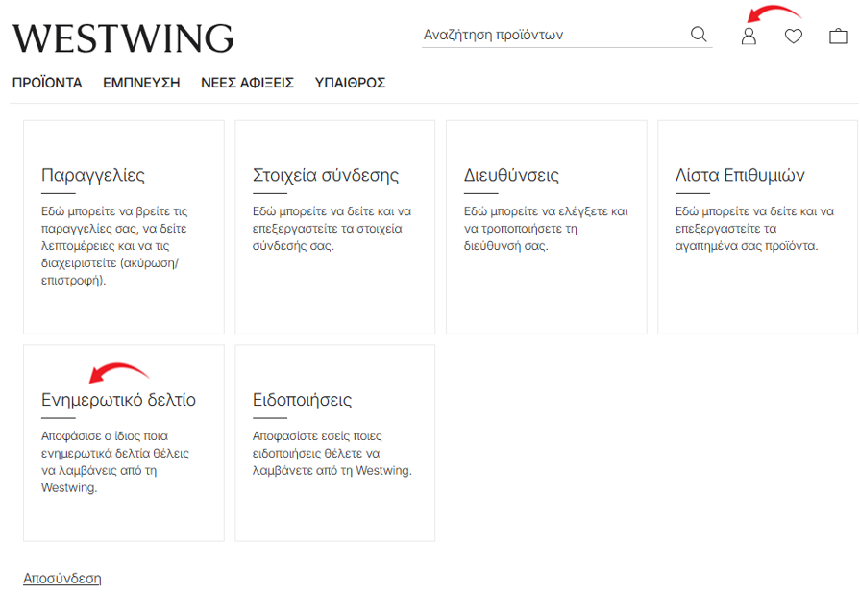Open the Διευθύνσεις card heading
This screenshot has width=860, height=594.
pos(511,175)
